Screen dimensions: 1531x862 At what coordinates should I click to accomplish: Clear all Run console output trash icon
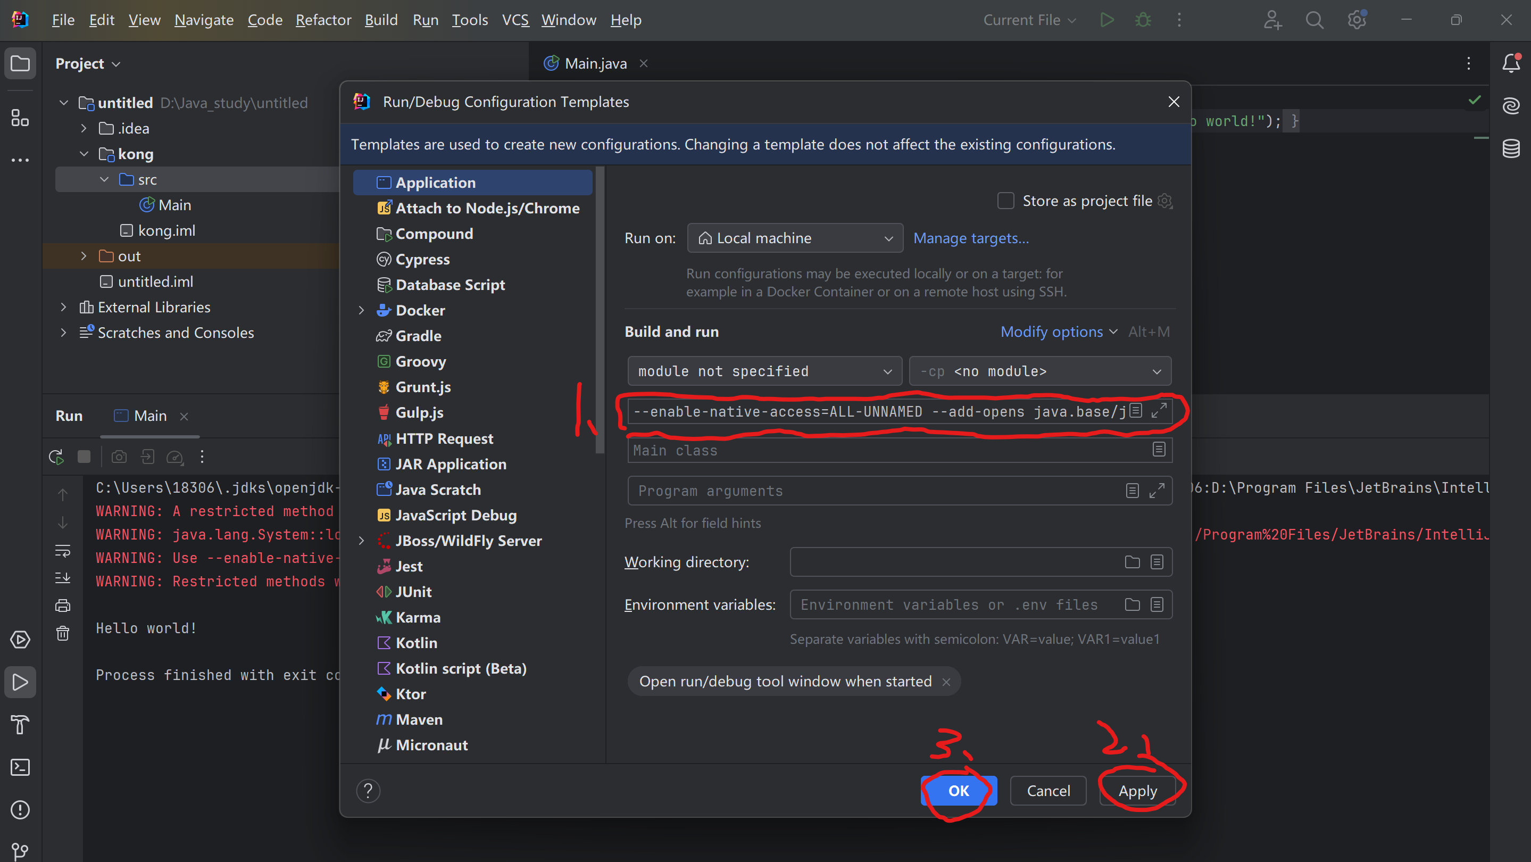62,634
